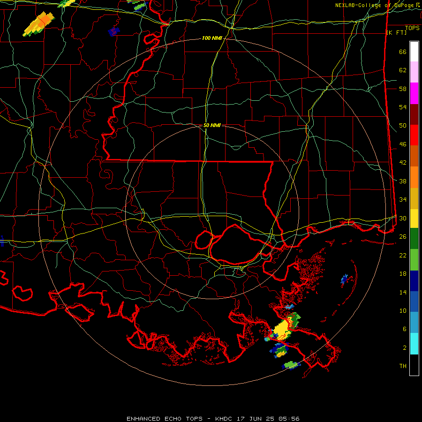Screen dimensions: 422x422
Task: Click the '[K FT]' units label
Action: coord(396,33)
